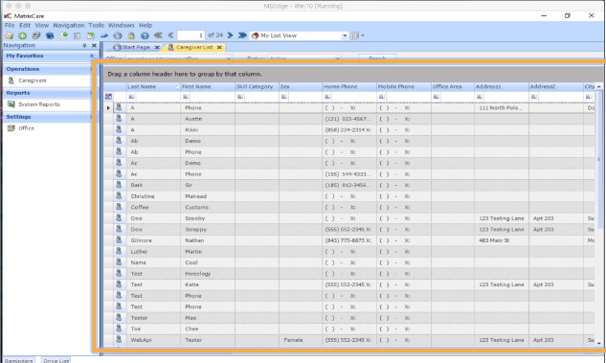The width and height of the screenshot is (606, 363).
Task: Close the Caregiver List tab
Action: tap(219, 47)
